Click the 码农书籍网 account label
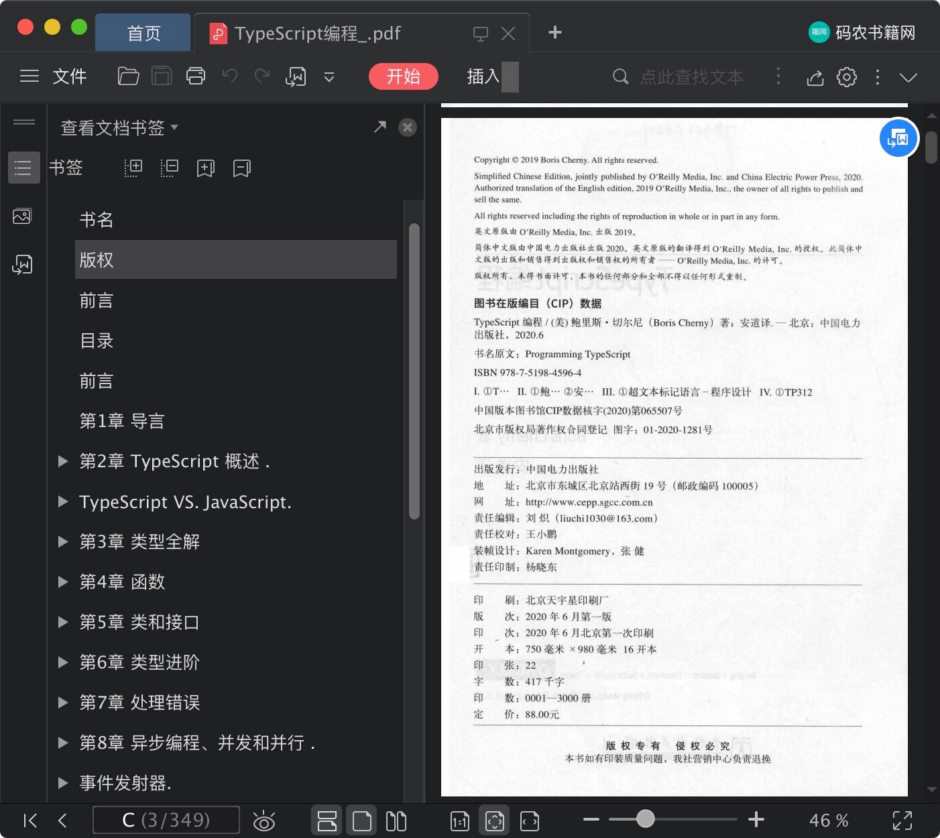 (x=875, y=32)
